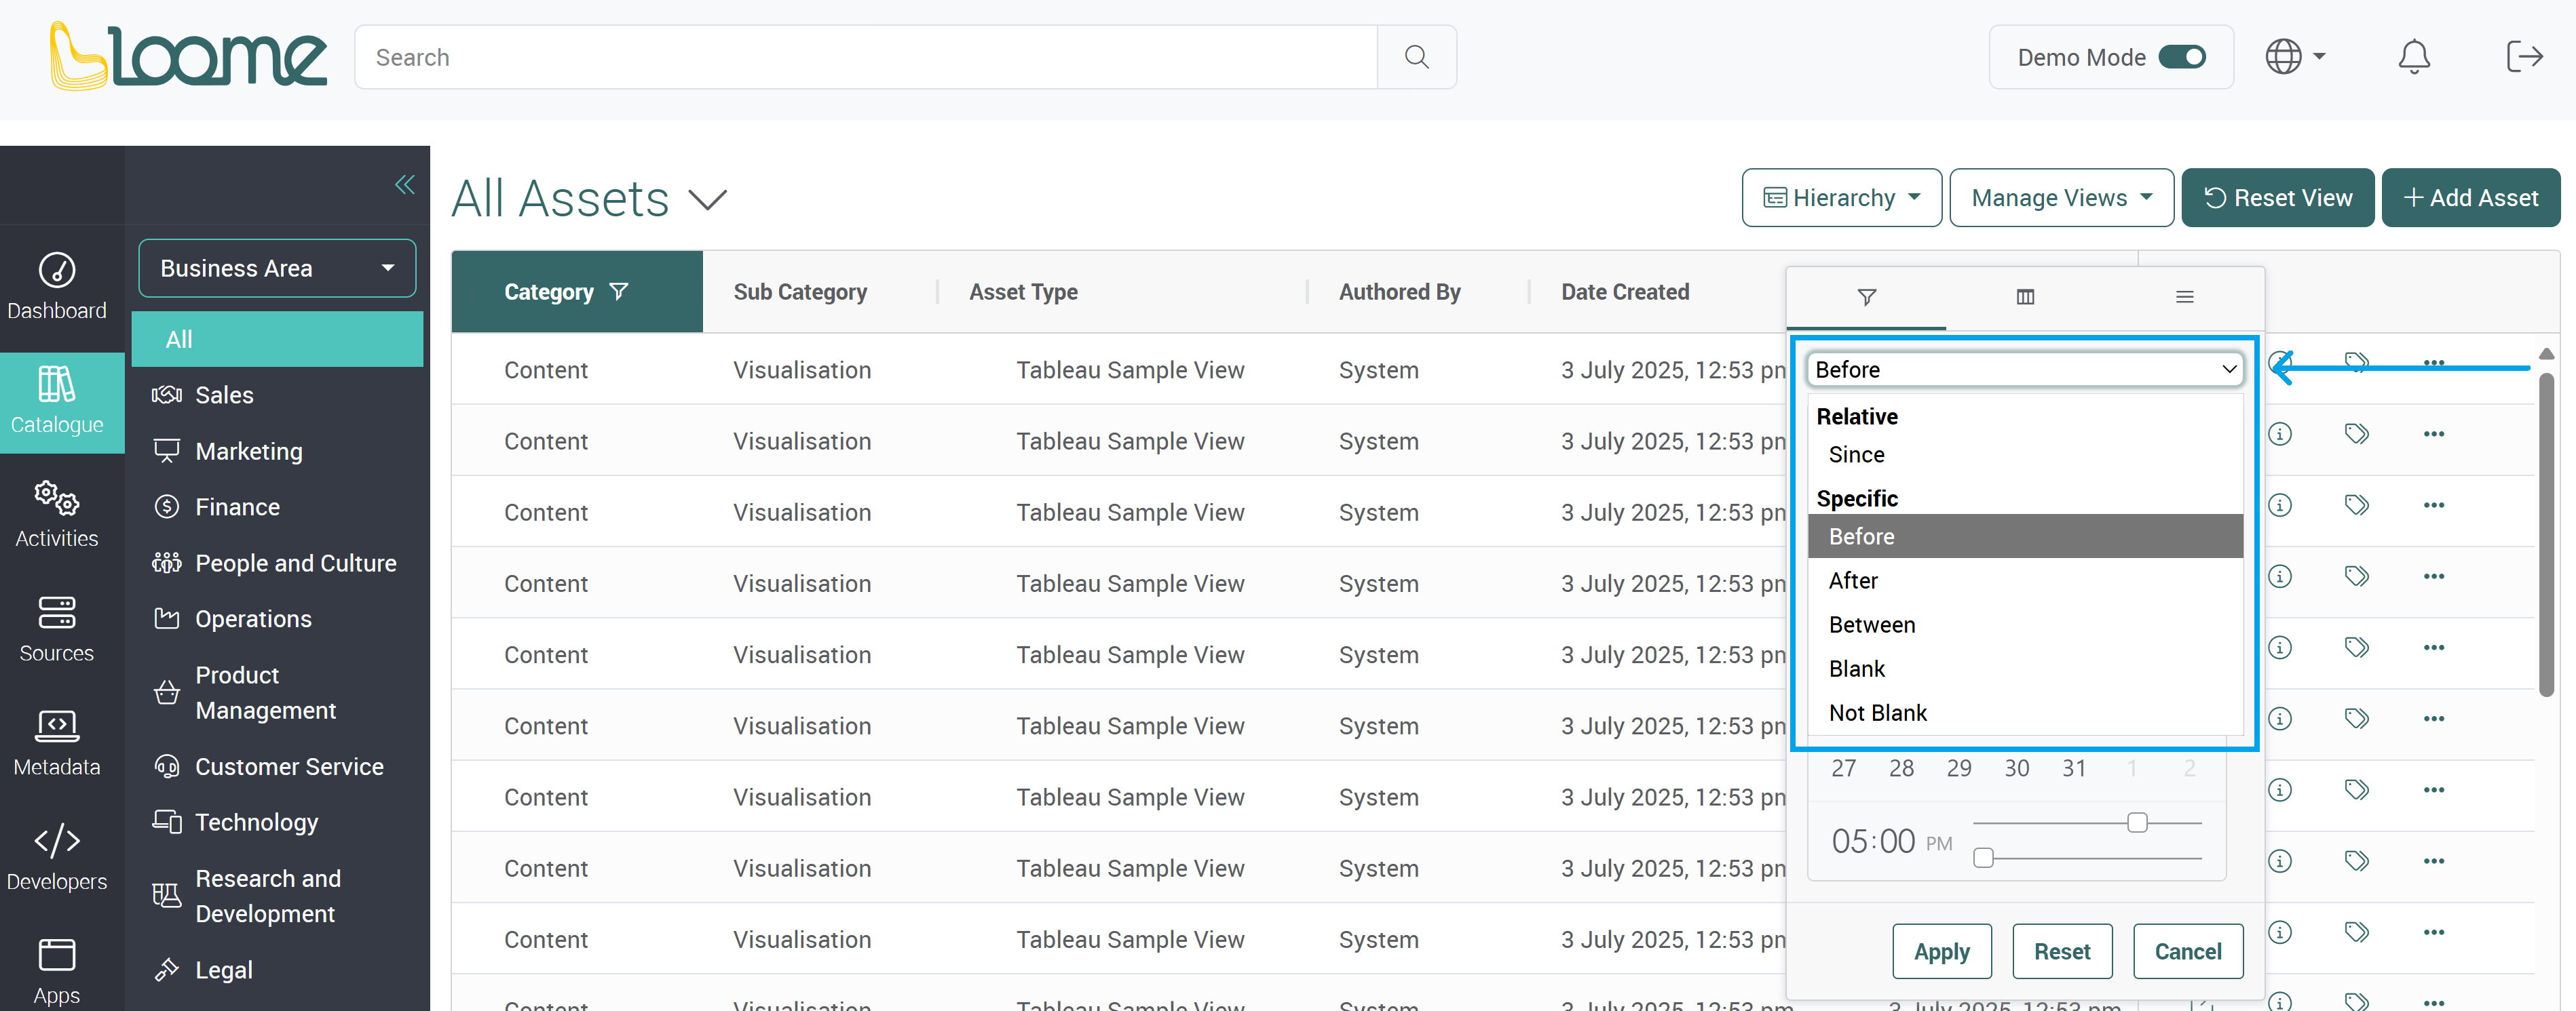Select the Before option in the list
Viewport: 2576px width, 1011px height.
coord(2025,536)
